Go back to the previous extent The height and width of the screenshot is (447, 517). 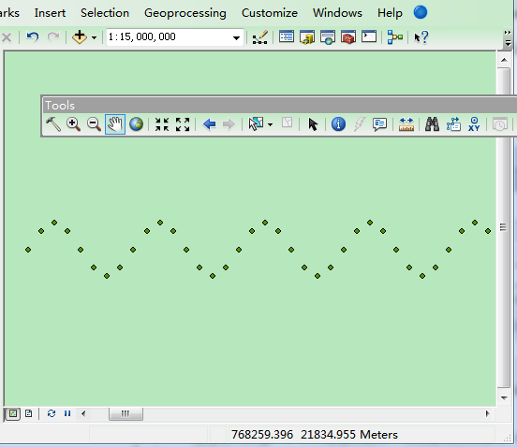210,124
